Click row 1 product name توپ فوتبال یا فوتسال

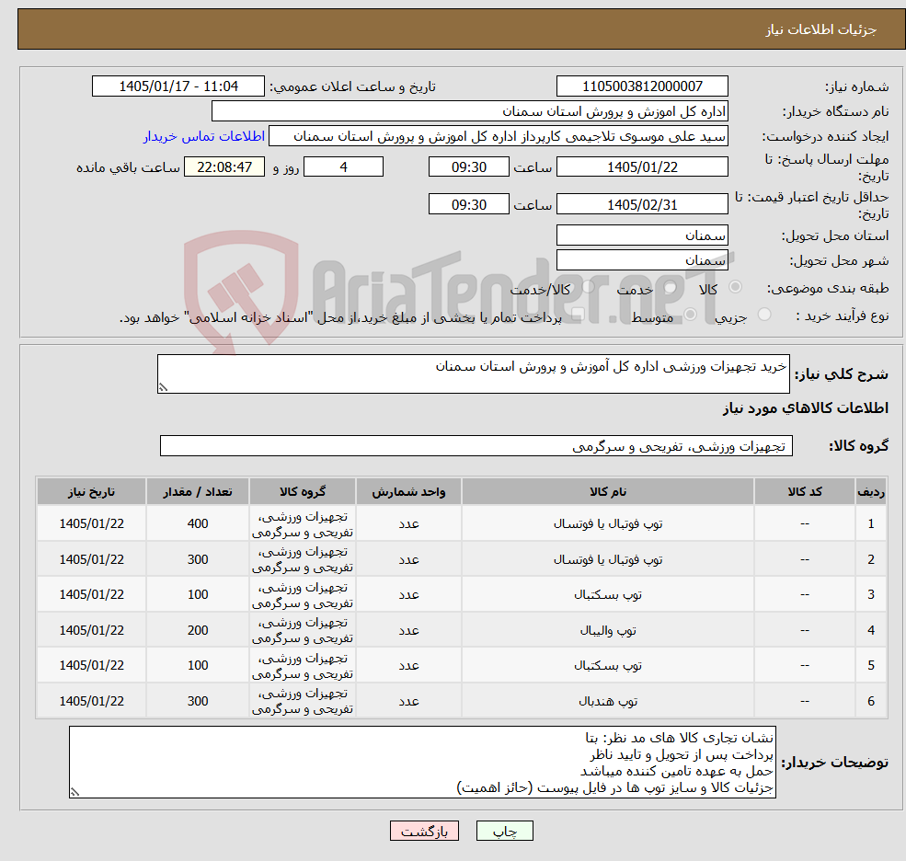point(608,523)
